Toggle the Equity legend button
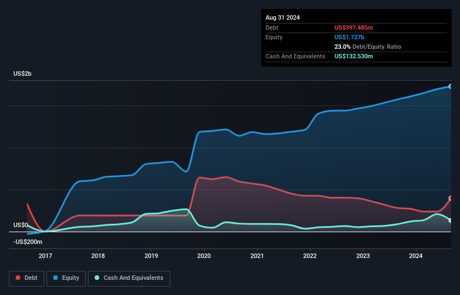460x295 pixels. [66, 278]
